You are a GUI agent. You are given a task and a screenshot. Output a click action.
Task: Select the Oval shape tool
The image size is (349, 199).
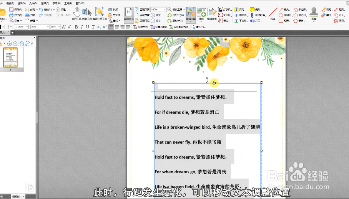(285, 15)
